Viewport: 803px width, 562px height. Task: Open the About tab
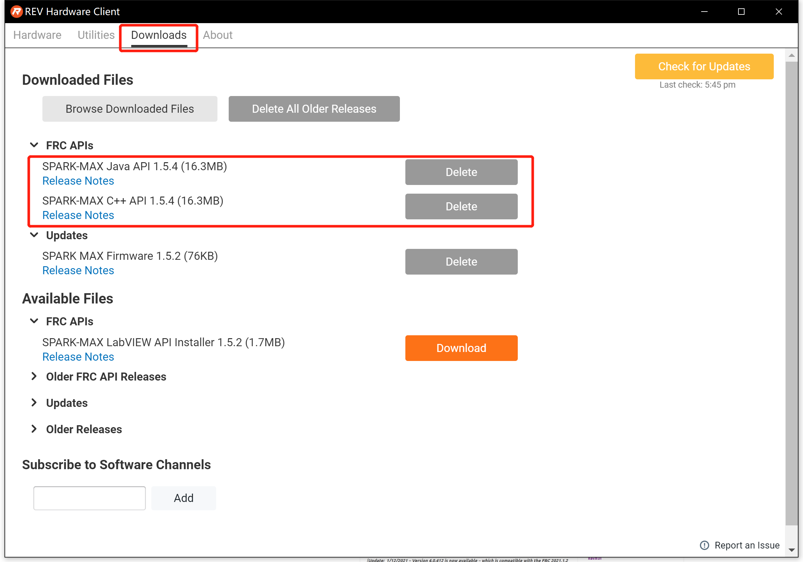[217, 35]
